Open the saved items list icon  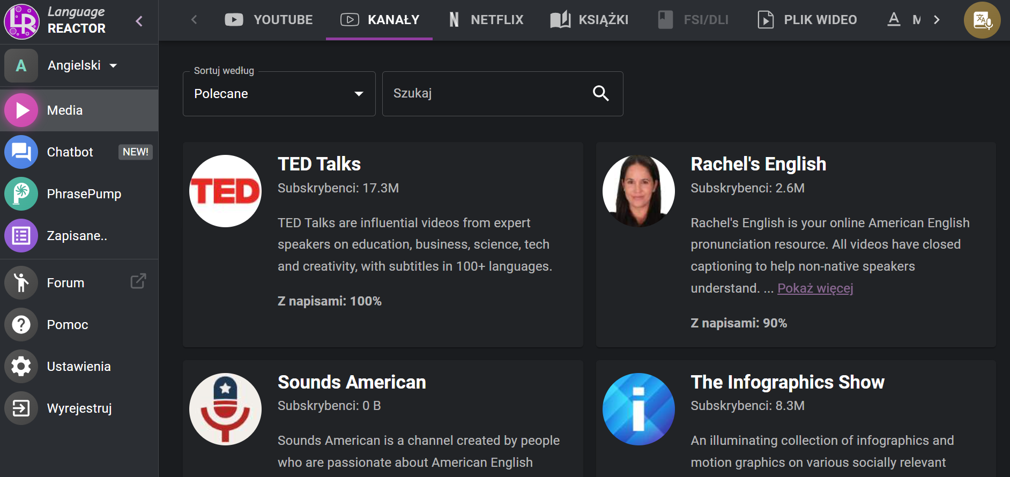[x=21, y=236]
